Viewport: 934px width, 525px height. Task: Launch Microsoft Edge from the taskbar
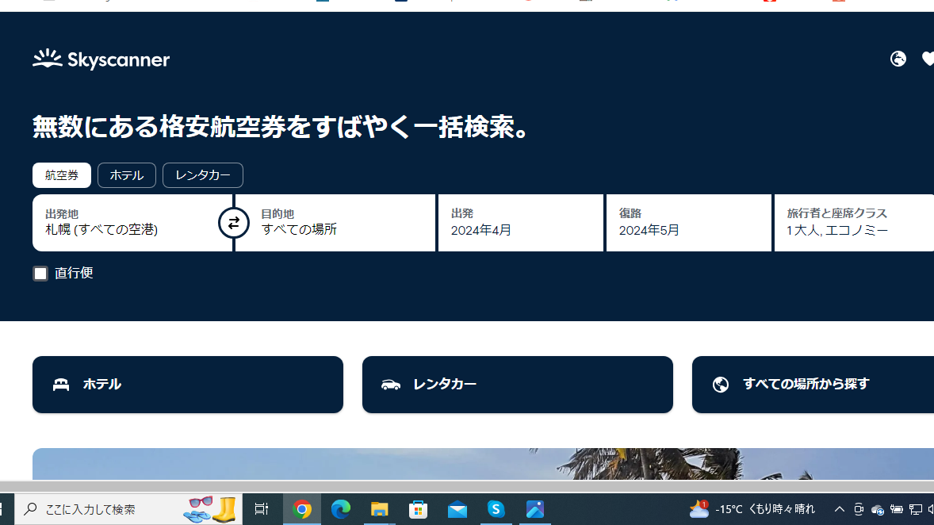(x=341, y=509)
